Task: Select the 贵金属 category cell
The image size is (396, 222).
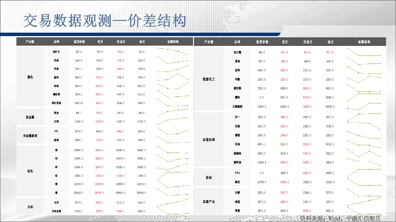Action: pyautogui.click(x=30, y=117)
